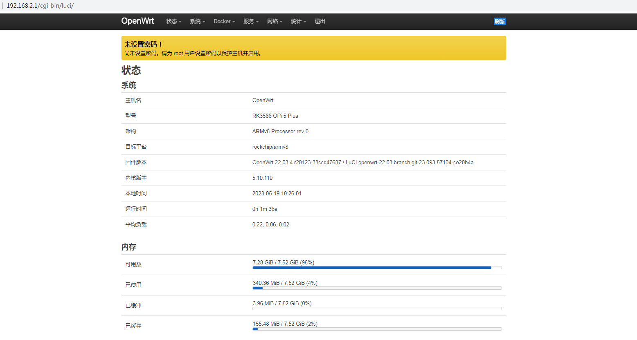Expand the 系统 dropdown menu
637x340 pixels.
tap(198, 21)
